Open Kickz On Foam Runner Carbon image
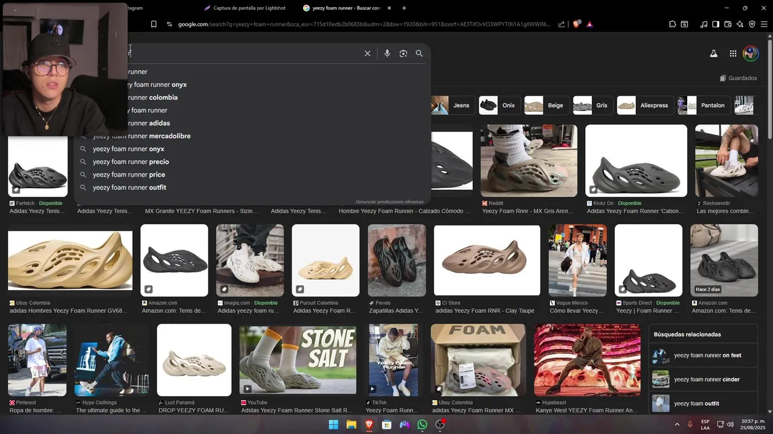The width and height of the screenshot is (773, 434). (x=636, y=161)
